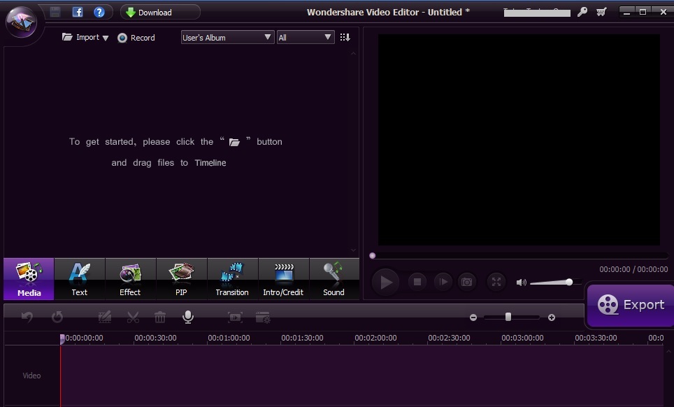Click the timeline zoom slider handle
Image resolution: width=674 pixels, height=407 pixels.
[x=508, y=317]
